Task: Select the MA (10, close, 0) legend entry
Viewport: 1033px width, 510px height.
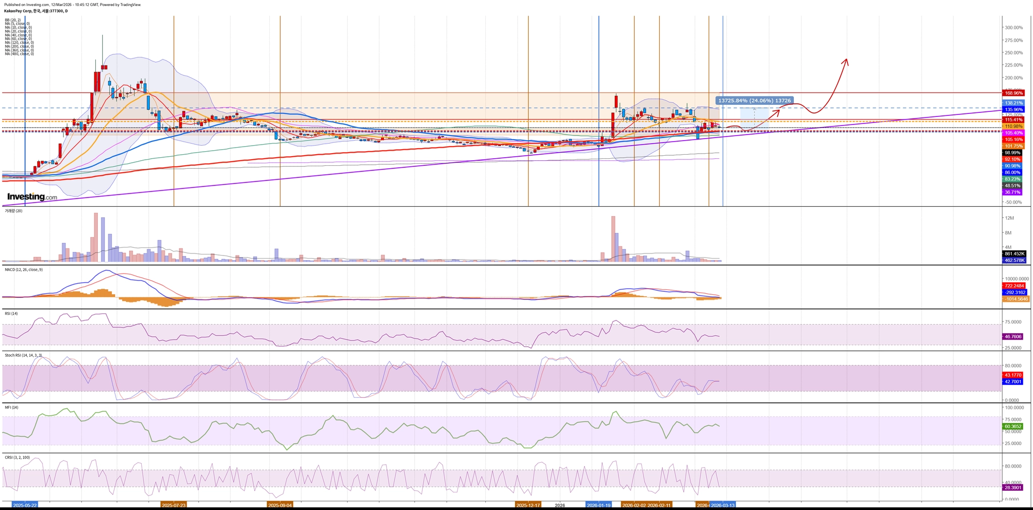Action: tap(18, 27)
